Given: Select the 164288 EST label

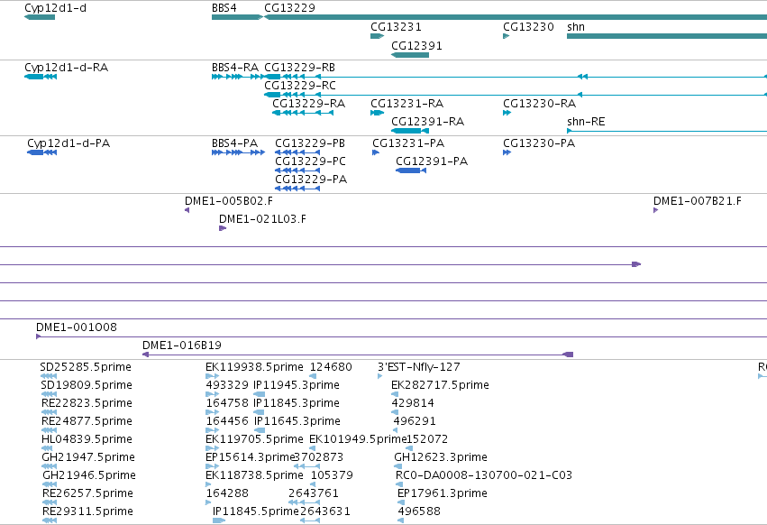Looking at the screenshot, I should [227, 493].
